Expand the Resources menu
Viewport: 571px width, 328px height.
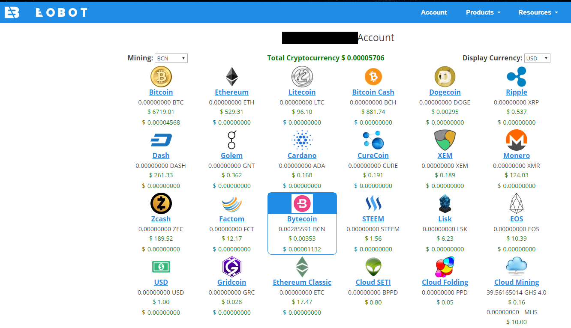click(538, 12)
